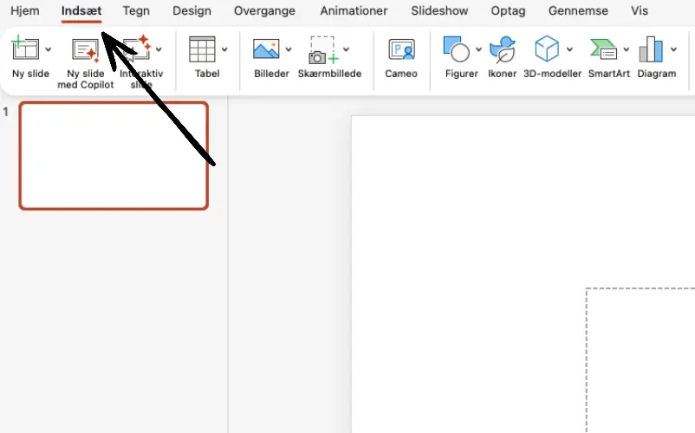Screen dimensions: 695x433
Task: Expand 3D-modeller dropdown arrow
Action: 569,49
